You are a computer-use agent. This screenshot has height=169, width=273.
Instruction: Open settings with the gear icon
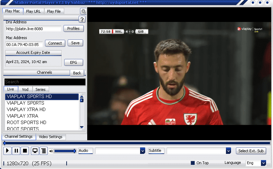point(83,11)
